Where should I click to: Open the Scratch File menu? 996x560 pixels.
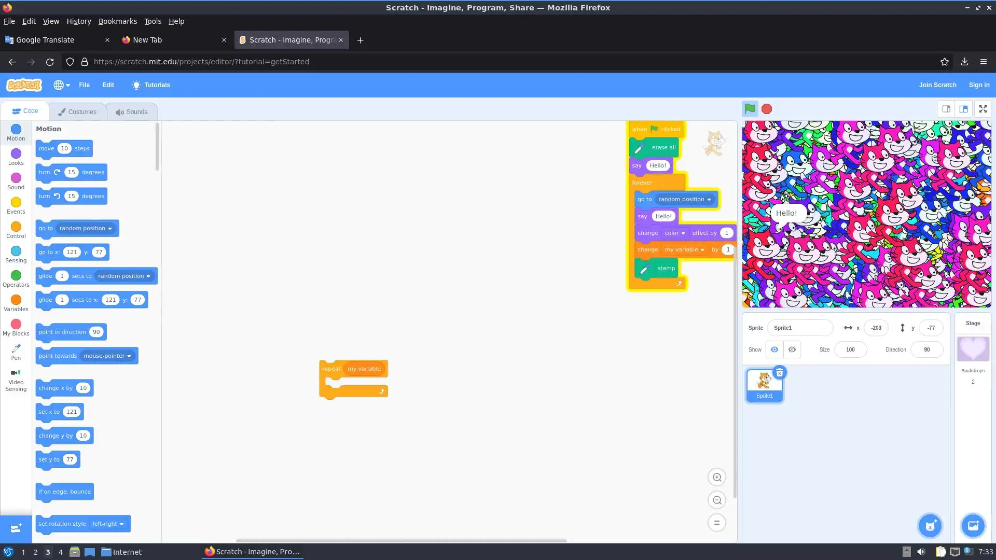tap(84, 85)
